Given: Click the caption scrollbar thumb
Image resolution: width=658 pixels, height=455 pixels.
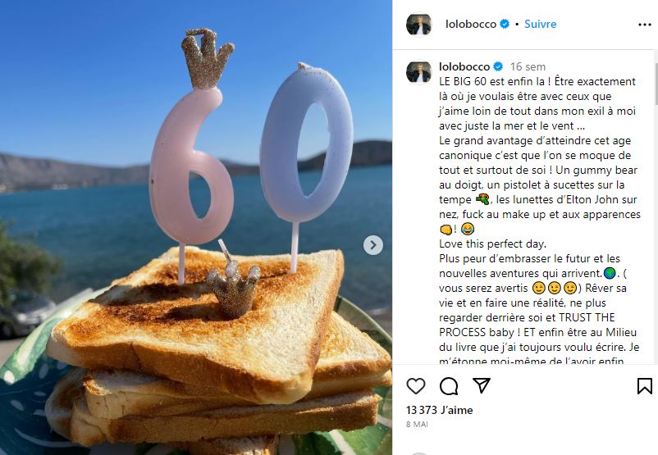Looking at the screenshot, I should click(656, 84).
